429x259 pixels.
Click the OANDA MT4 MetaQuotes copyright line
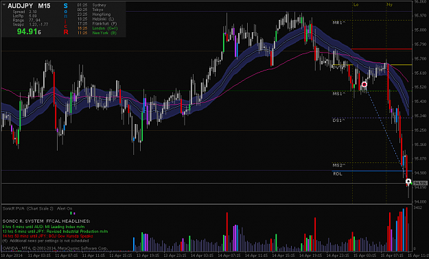[x=55, y=248]
